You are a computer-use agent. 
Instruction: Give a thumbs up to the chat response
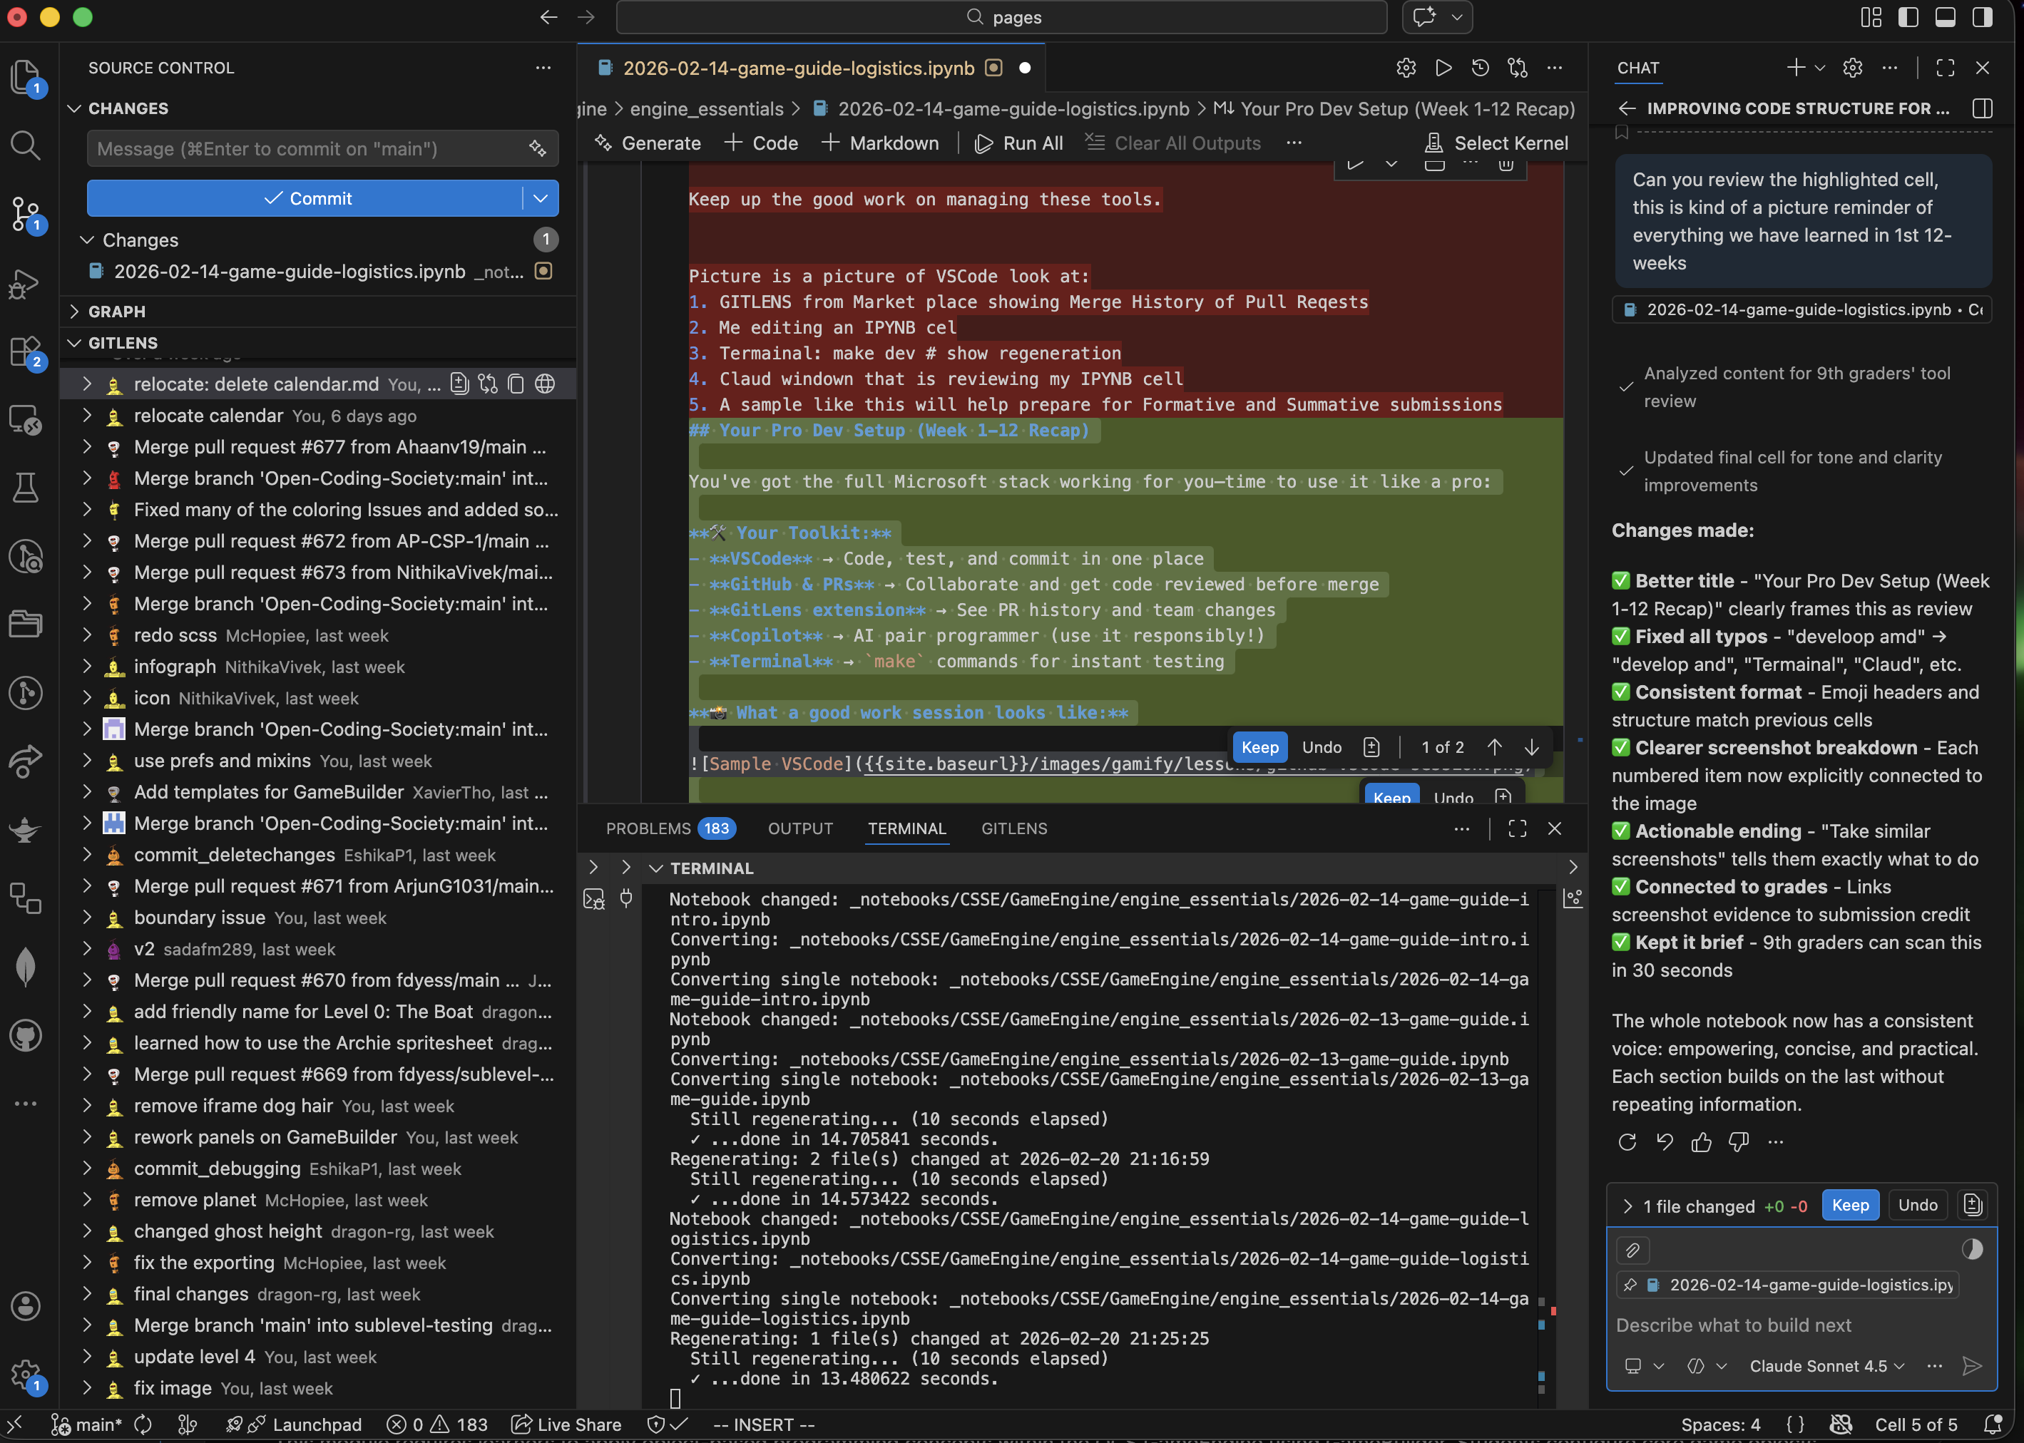pos(1702,1142)
